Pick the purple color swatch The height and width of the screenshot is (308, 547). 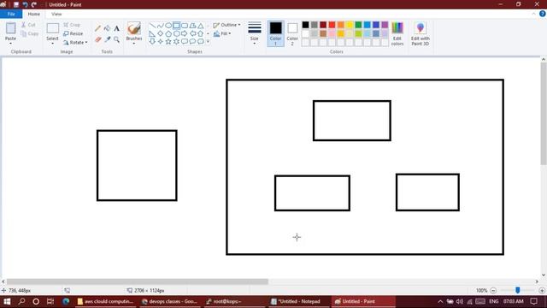click(x=385, y=25)
